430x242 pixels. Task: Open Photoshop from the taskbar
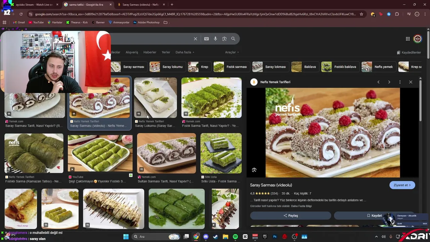275,237
